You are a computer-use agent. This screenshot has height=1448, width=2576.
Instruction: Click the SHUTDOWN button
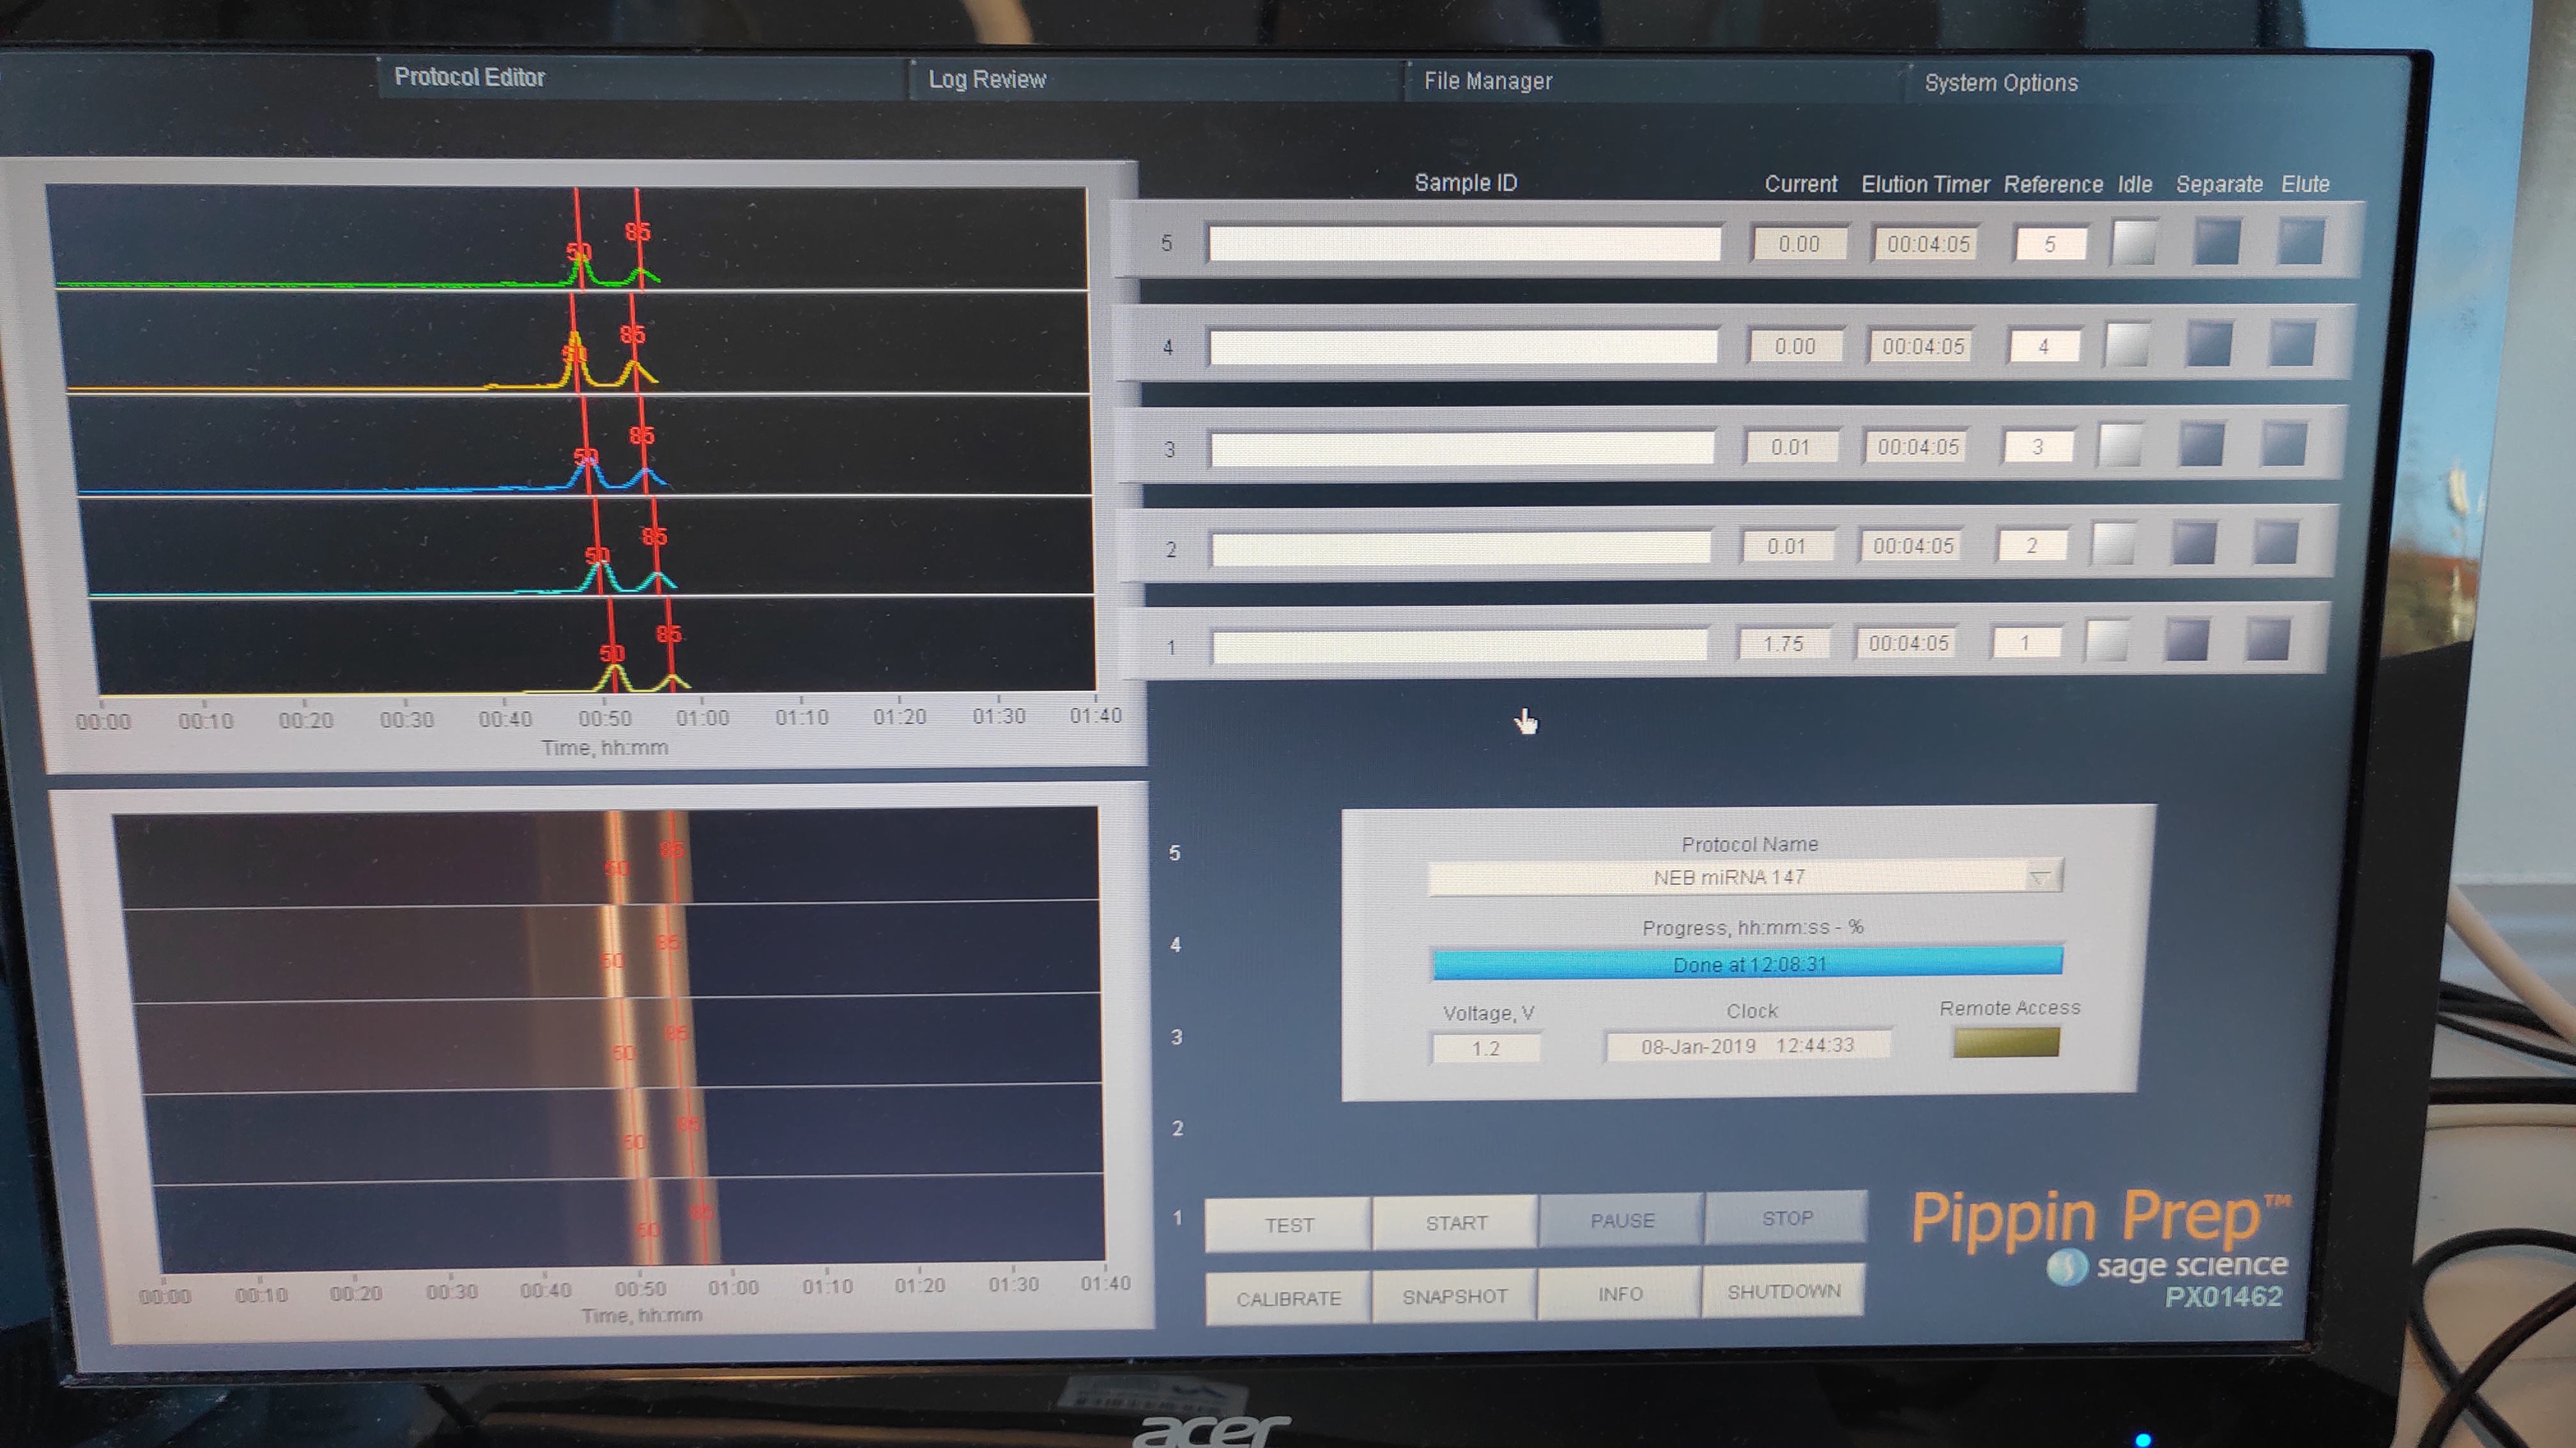[1783, 1292]
